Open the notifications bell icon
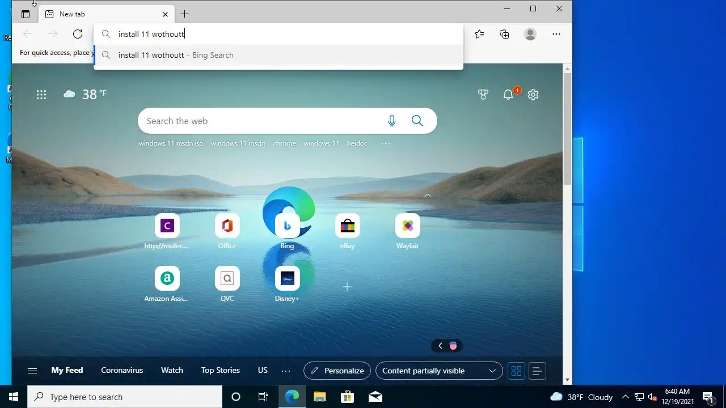 click(508, 95)
